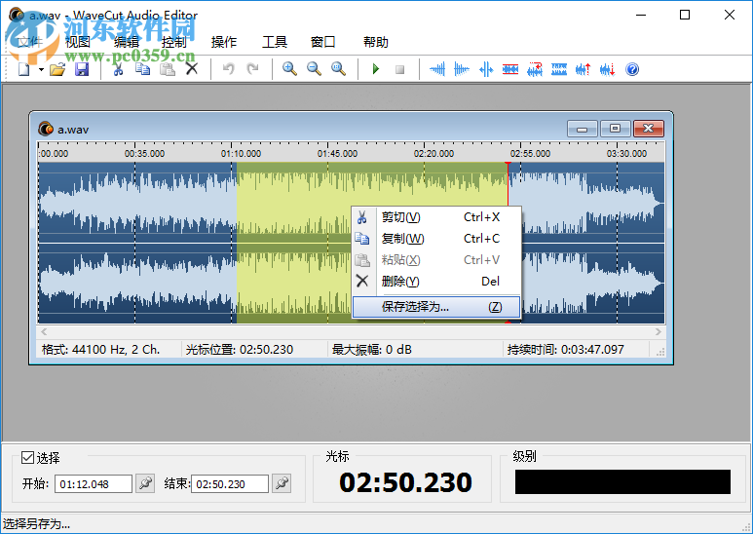753x534 pixels.
Task: Delete selection with the toolbar X icon
Action: coord(192,69)
